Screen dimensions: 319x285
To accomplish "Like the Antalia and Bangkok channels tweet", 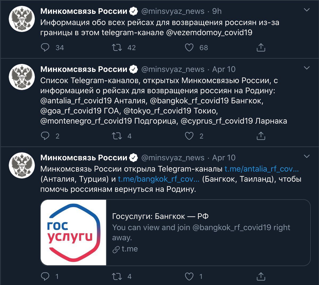I will tap(189, 276).
